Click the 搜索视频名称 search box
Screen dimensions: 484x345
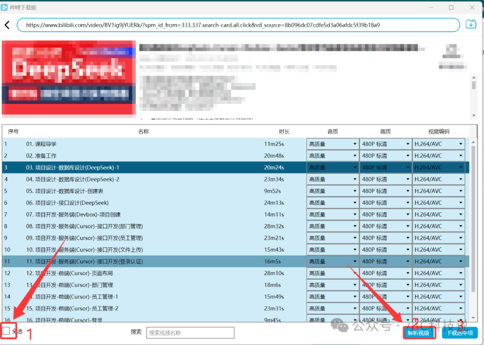(x=190, y=332)
